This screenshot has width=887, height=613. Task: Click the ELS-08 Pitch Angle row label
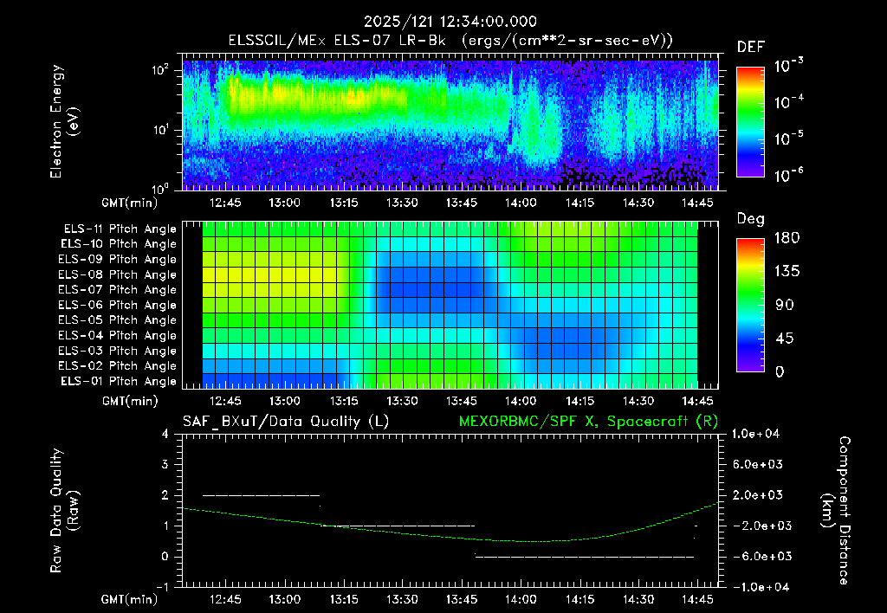[117, 274]
